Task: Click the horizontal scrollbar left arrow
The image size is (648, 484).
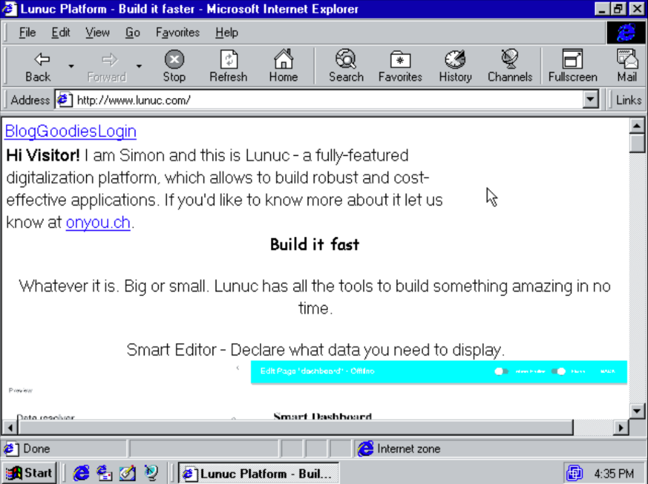Action: tap(10, 428)
